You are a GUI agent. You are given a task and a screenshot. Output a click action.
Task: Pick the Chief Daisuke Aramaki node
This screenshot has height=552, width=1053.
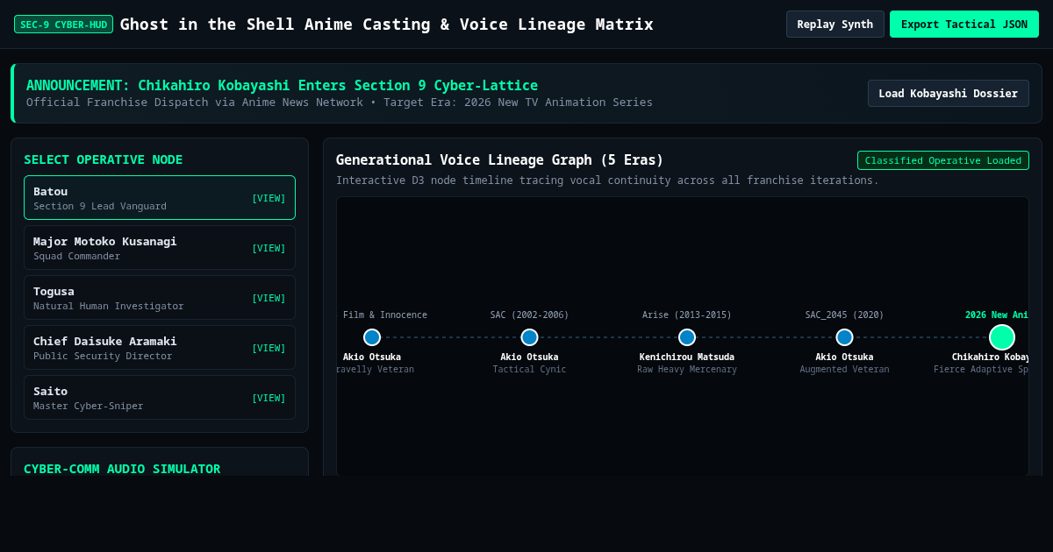[160, 348]
